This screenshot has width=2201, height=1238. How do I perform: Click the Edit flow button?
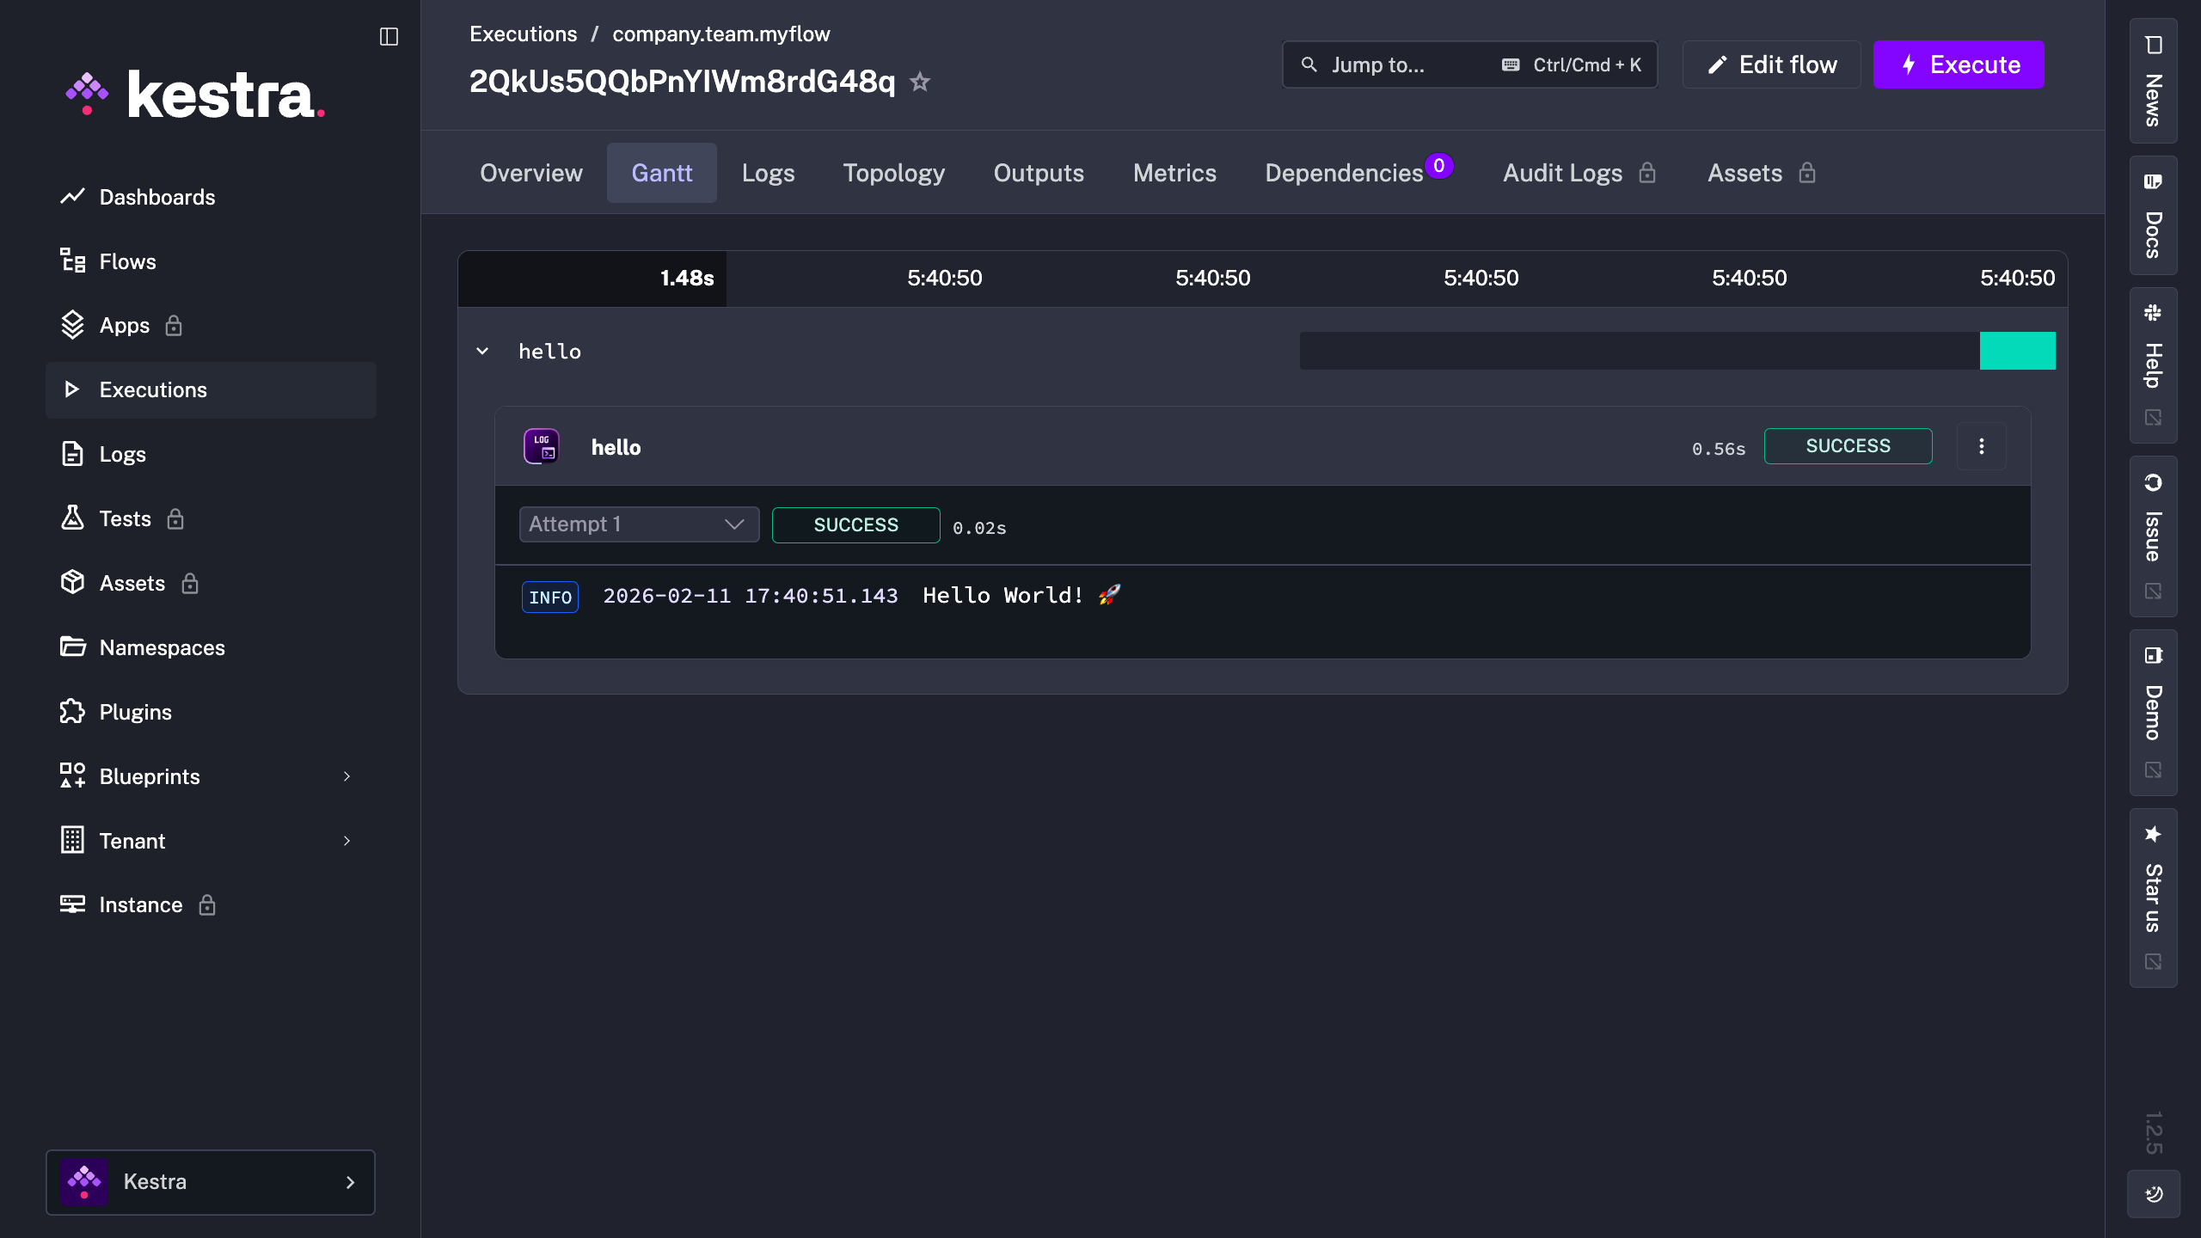tap(1771, 64)
